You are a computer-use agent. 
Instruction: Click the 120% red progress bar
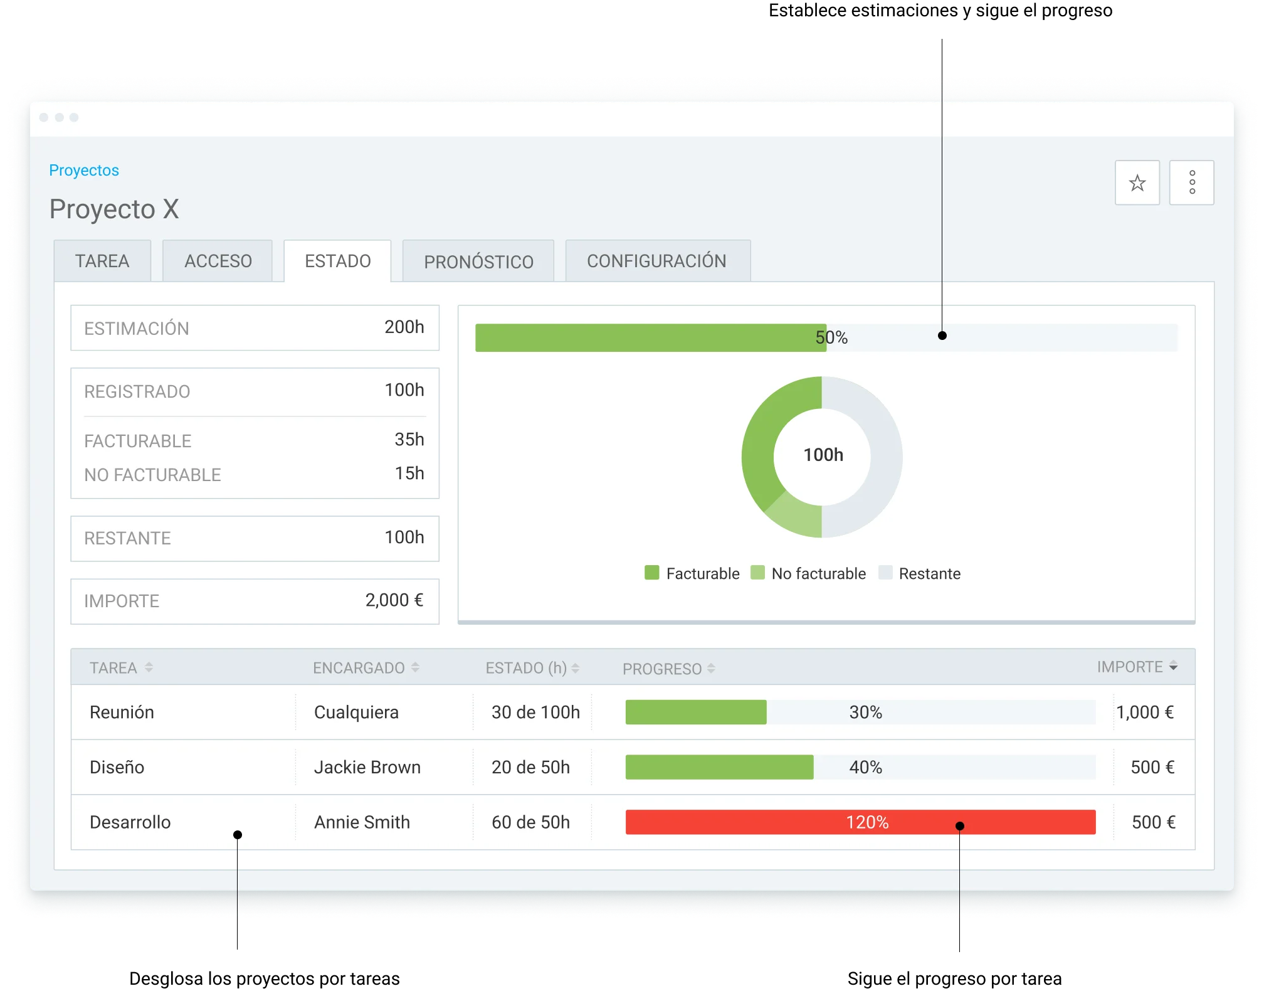pyautogui.click(x=860, y=822)
